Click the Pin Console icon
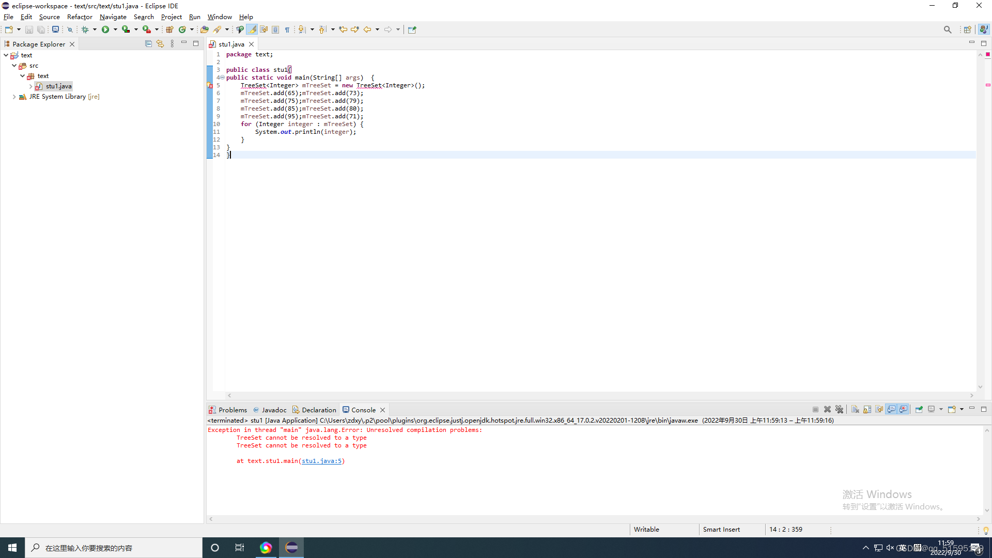 click(919, 409)
